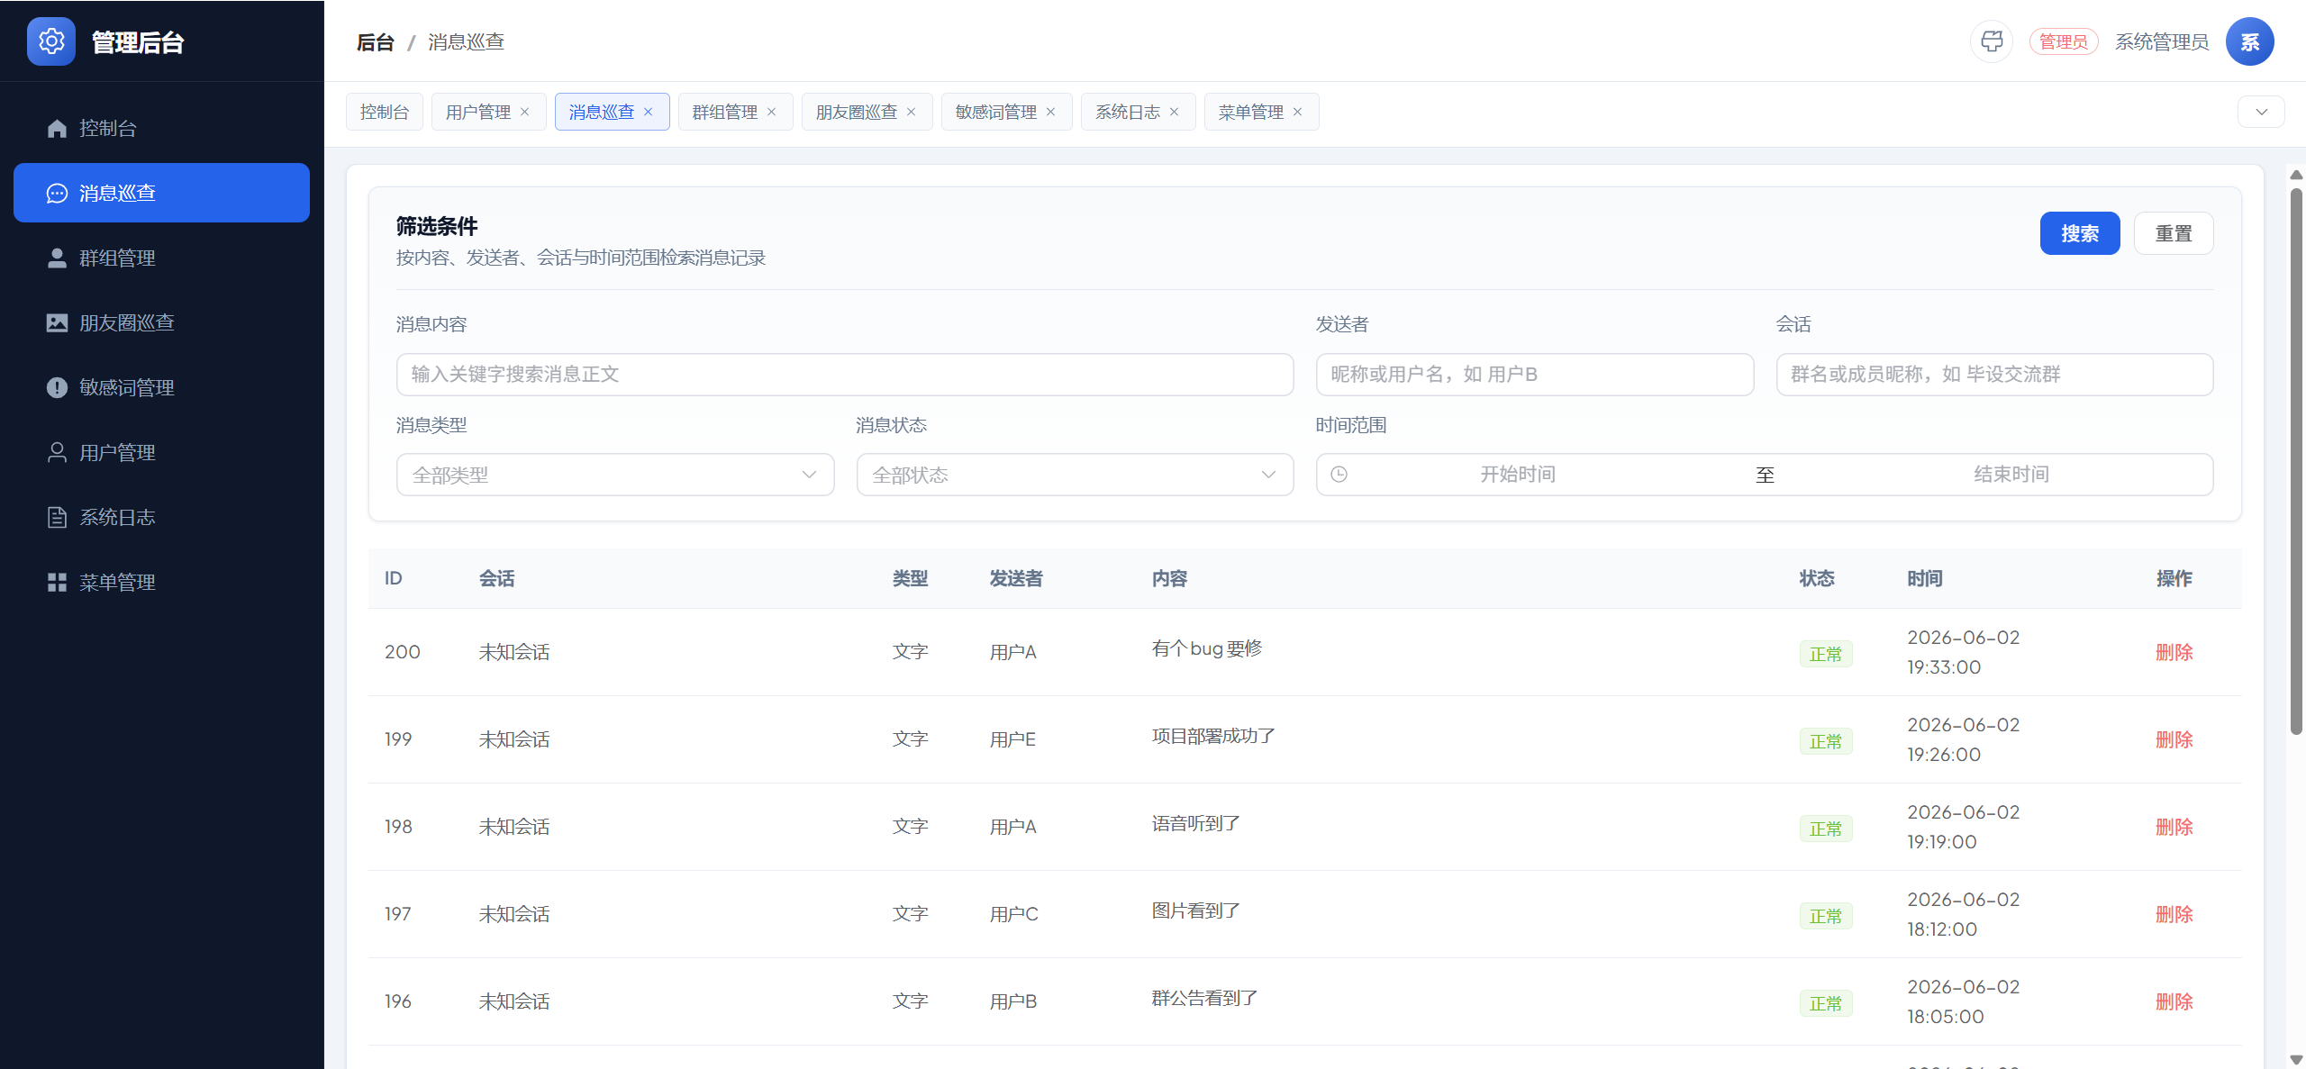Click the 后台 breadcrumb link
This screenshot has width=2306, height=1069.
(x=376, y=42)
